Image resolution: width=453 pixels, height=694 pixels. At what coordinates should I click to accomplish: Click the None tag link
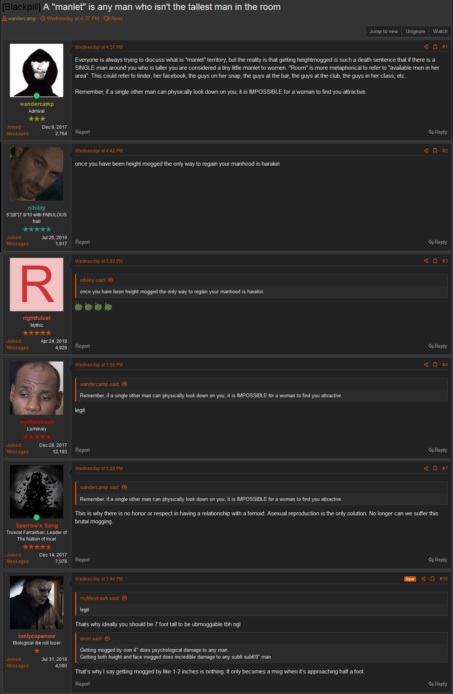click(117, 18)
